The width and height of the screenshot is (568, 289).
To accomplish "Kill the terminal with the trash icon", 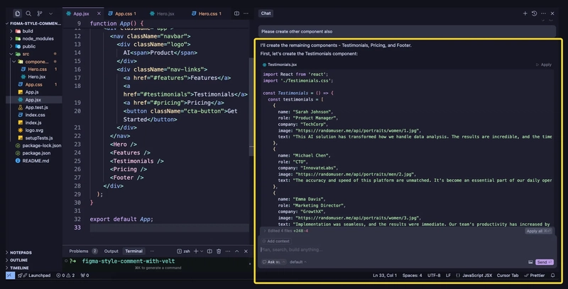I will pyautogui.click(x=219, y=251).
